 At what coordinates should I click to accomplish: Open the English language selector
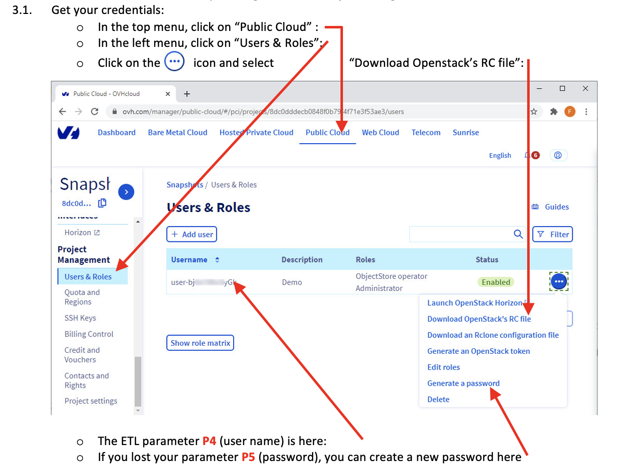click(500, 155)
